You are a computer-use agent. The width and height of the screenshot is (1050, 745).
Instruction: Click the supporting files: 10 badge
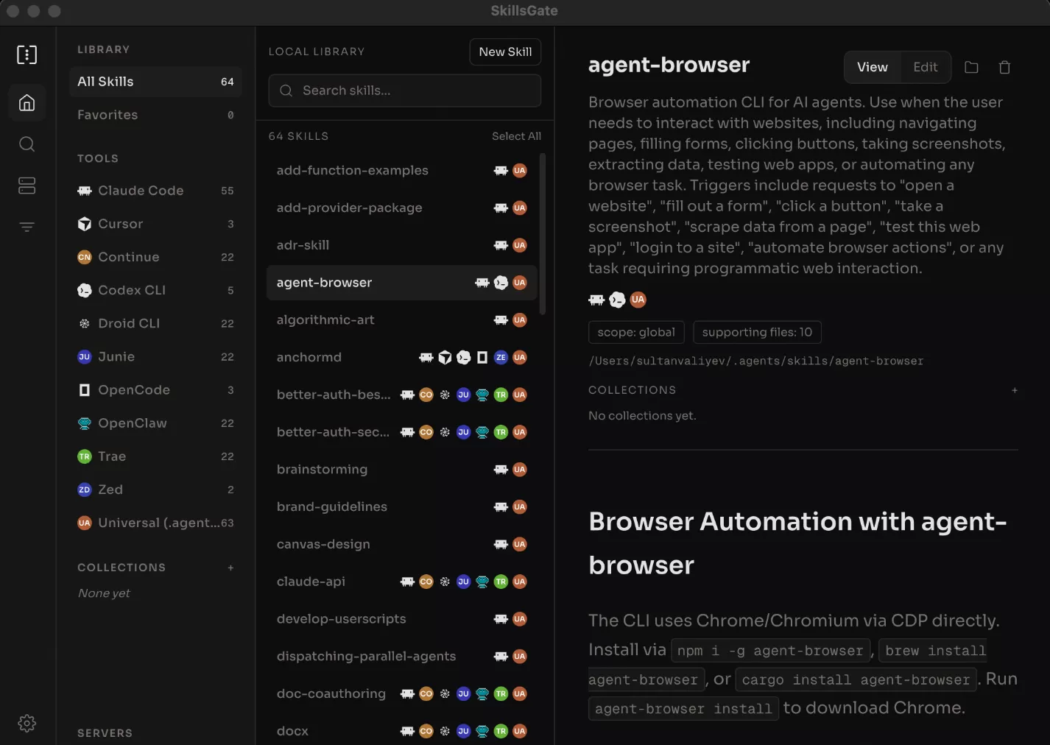pos(757,332)
